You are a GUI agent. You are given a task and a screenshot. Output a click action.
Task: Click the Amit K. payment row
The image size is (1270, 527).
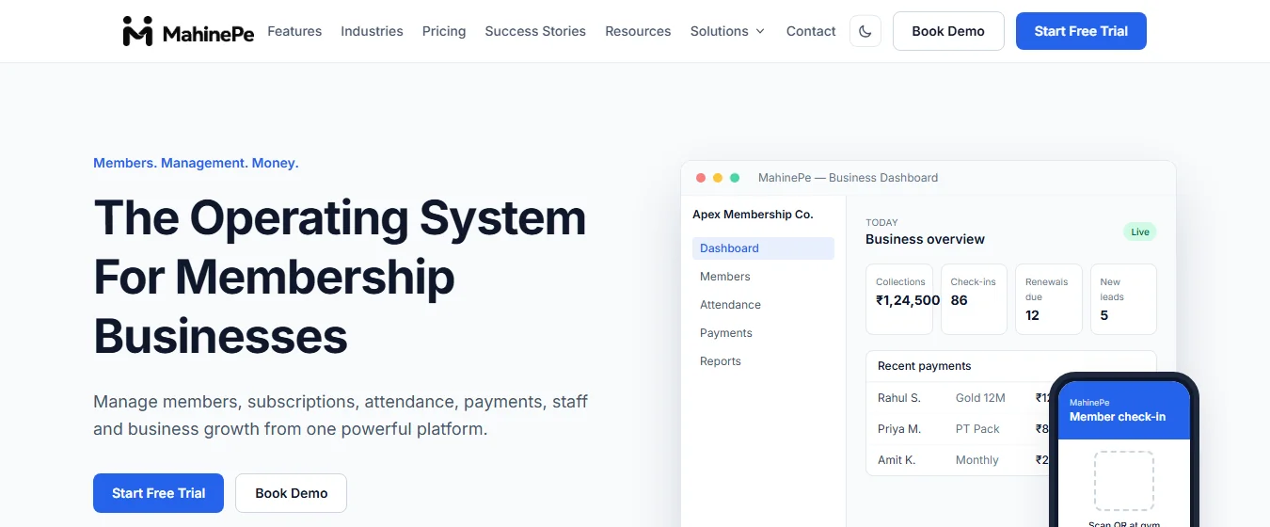[x=958, y=460]
